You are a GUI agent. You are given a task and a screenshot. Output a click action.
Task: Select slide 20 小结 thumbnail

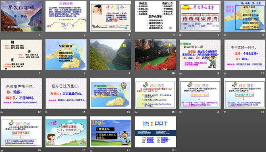(66, 131)
